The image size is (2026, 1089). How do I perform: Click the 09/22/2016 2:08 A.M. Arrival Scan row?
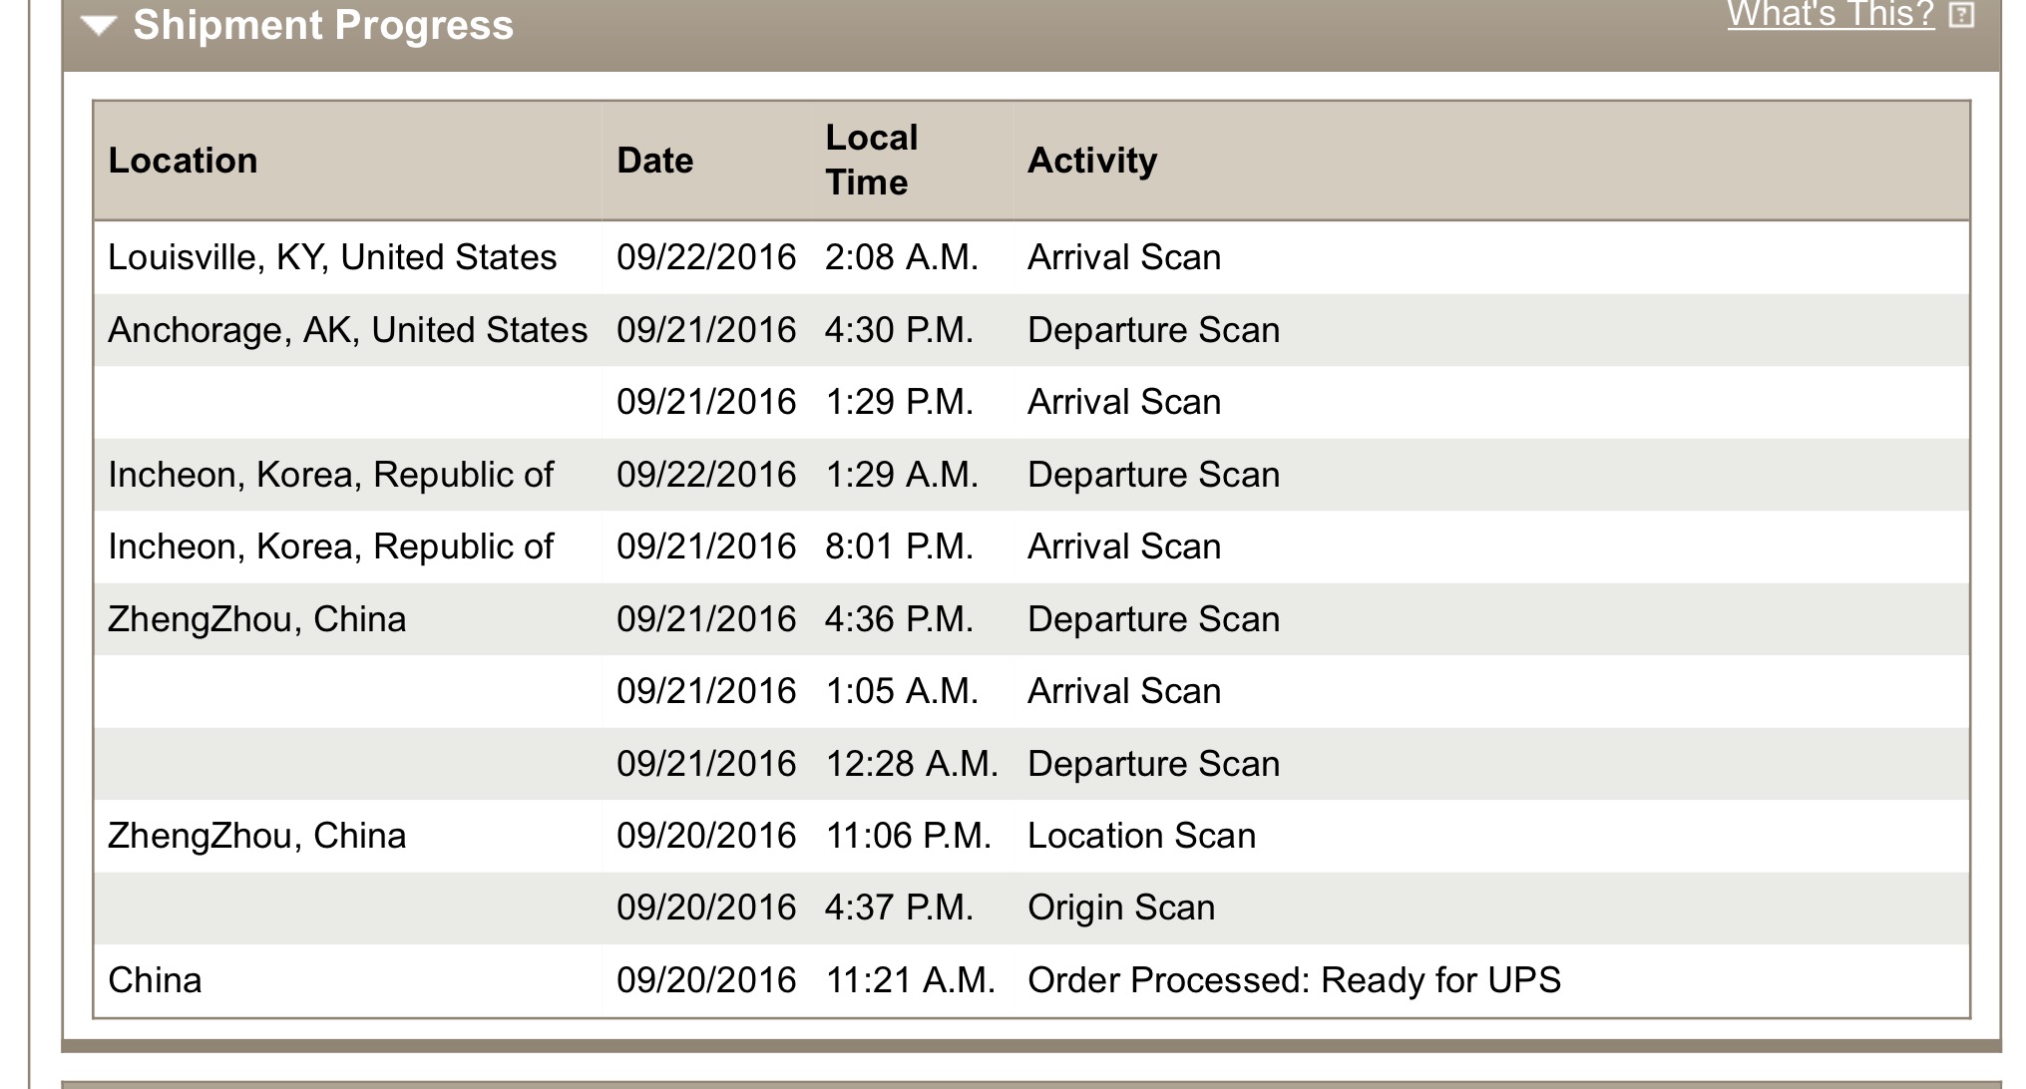1031,257
